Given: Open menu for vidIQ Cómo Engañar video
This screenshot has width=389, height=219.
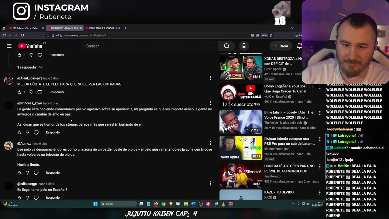Looking at the screenshot, I should coord(320,87).
